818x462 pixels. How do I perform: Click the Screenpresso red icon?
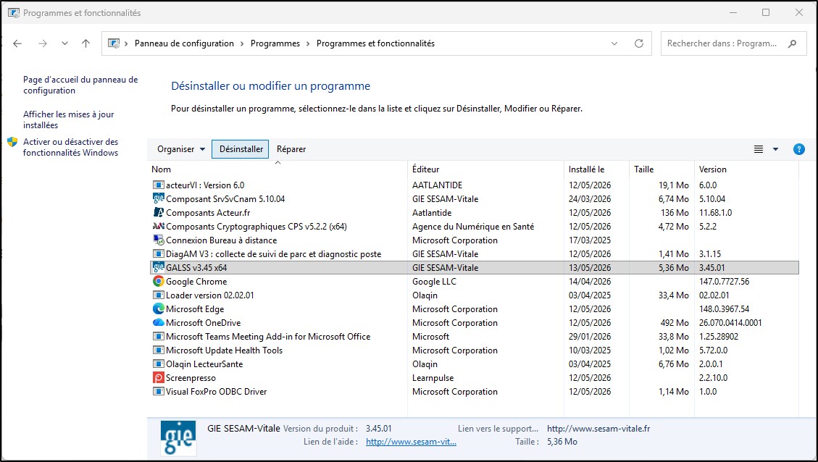click(158, 377)
